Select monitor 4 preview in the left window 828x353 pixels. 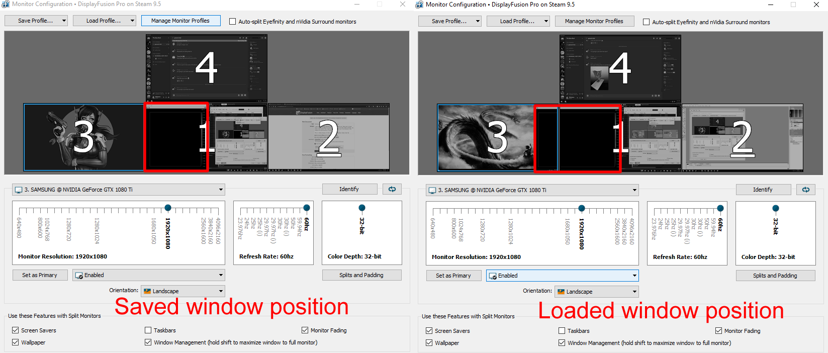pyautogui.click(x=206, y=67)
